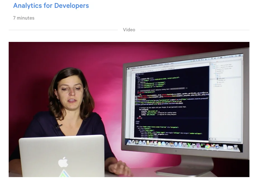Expand the Class 1 folder in the sidebar
The image size is (257, 181).
coord(212,66)
